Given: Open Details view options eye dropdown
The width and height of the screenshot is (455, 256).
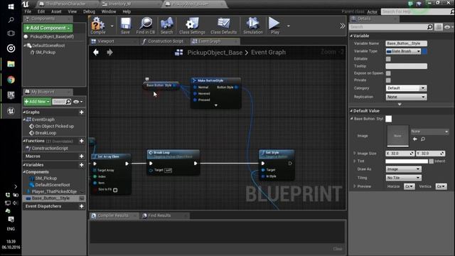Looking at the screenshot, I should click(x=449, y=27).
